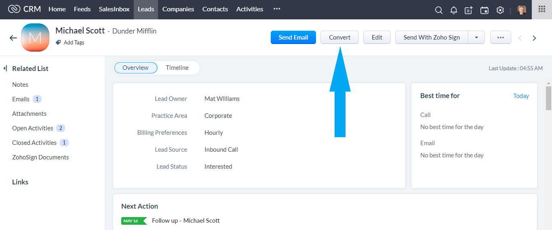Click the Michael Scott lead avatar
This screenshot has width=552, height=230.
[35, 38]
